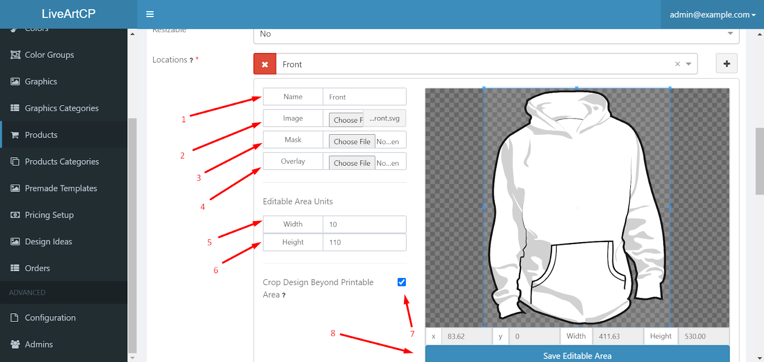
Task: Click the hoodie preview image
Action: (577, 208)
